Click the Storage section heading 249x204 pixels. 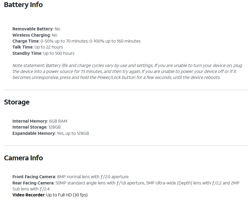point(17,102)
